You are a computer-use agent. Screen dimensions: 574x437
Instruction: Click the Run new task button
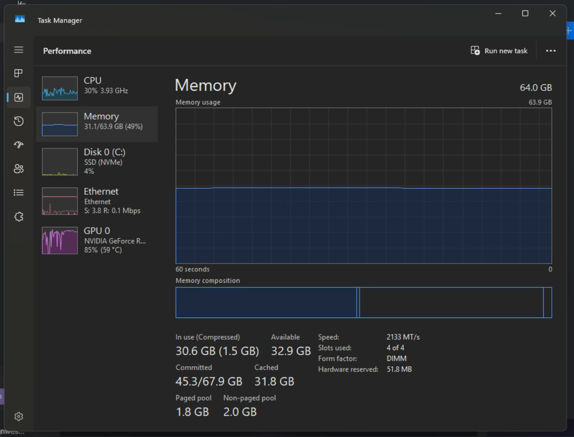499,51
